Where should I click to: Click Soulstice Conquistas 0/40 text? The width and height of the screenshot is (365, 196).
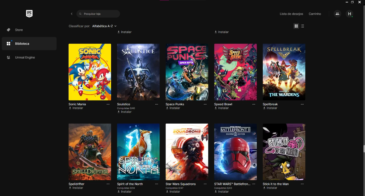click(x=126, y=108)
